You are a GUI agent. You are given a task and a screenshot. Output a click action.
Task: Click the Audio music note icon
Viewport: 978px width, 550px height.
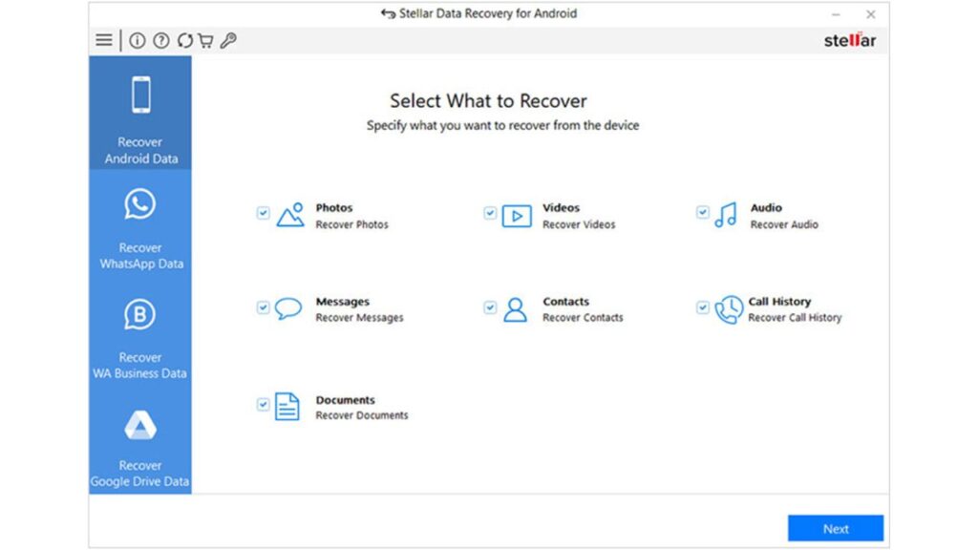coord(726,215)
